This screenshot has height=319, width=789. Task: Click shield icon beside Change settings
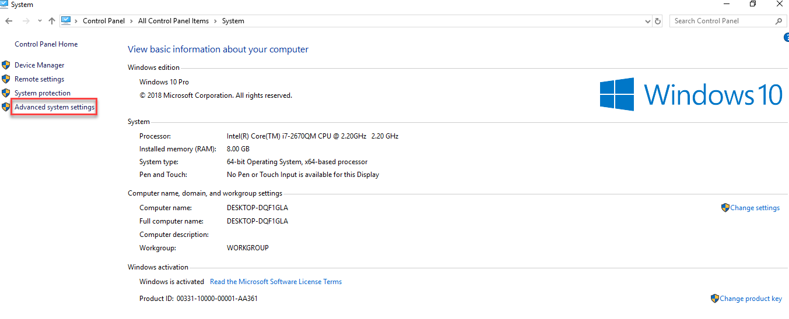click(x=725, y=207)
